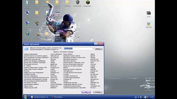Click the 'control admintools' command text

coord(56,54)
